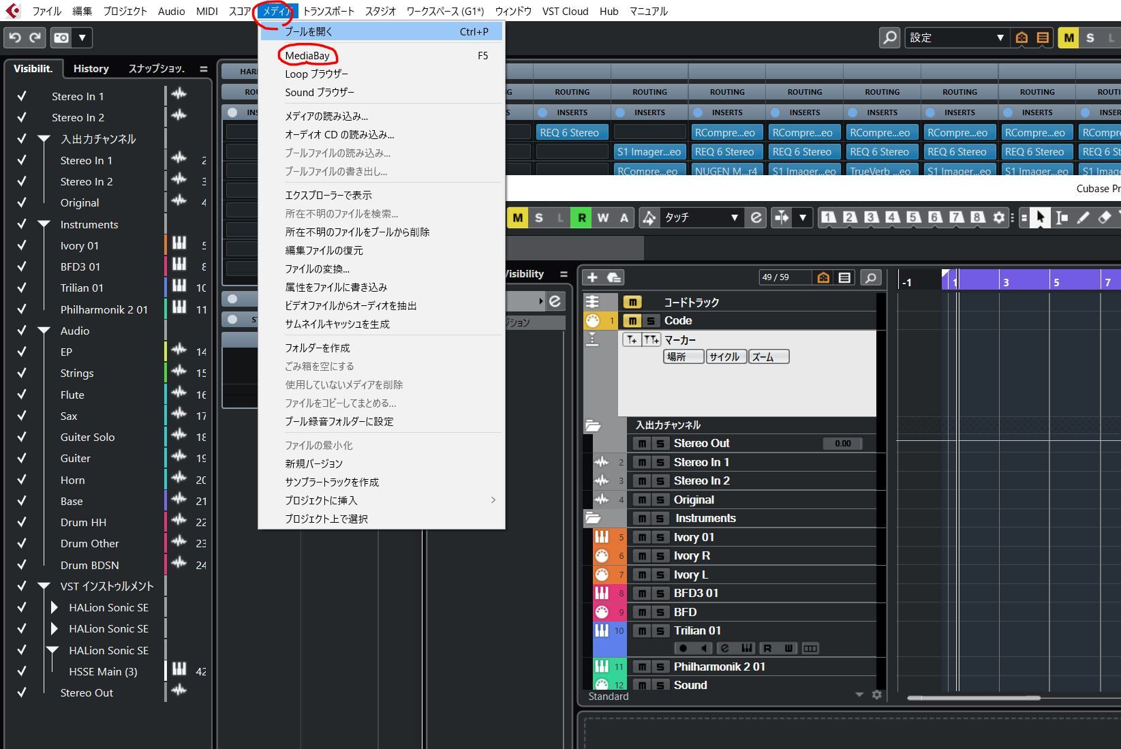Toggle the auto-scroll icon in the project toolbar
Screen dimensions: 1121x749
(782, 217)
